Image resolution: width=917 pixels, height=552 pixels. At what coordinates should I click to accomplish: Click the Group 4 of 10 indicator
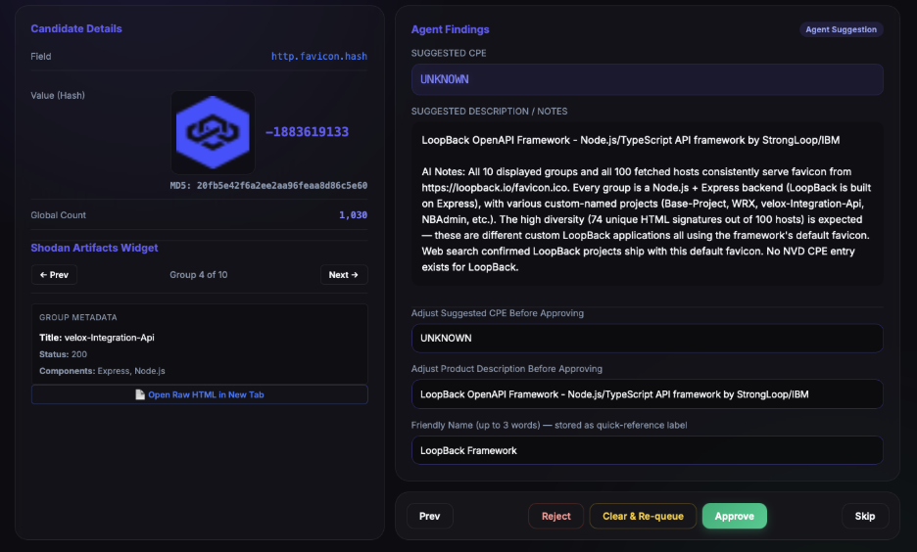198,275
